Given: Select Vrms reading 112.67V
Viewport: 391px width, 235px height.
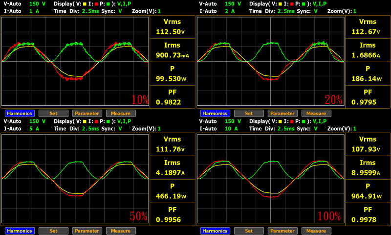Looking at the screenshot, I should (x=366, y=32).
